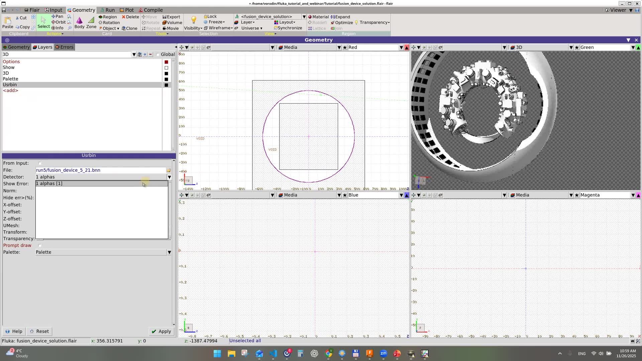Apply the Usrbin layer settings
642x361 pixels.
coord(161,332)
